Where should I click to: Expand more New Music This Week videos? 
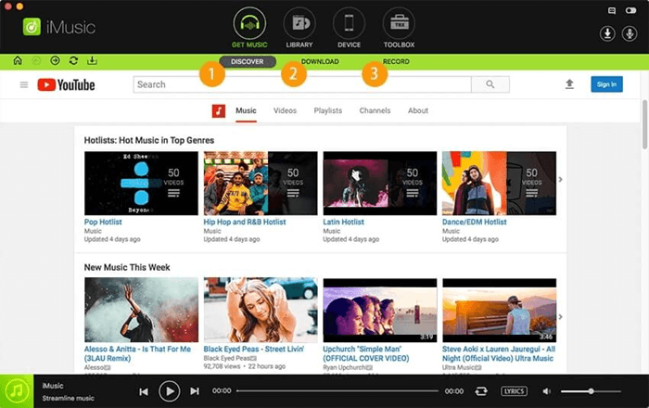(x=560, y=316)
